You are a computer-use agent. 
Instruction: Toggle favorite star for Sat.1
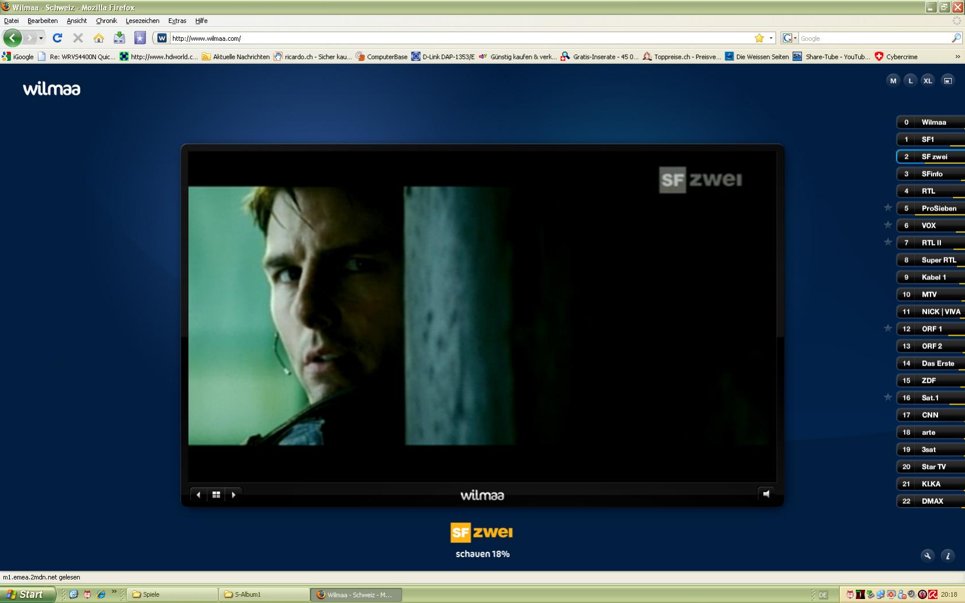888,397
